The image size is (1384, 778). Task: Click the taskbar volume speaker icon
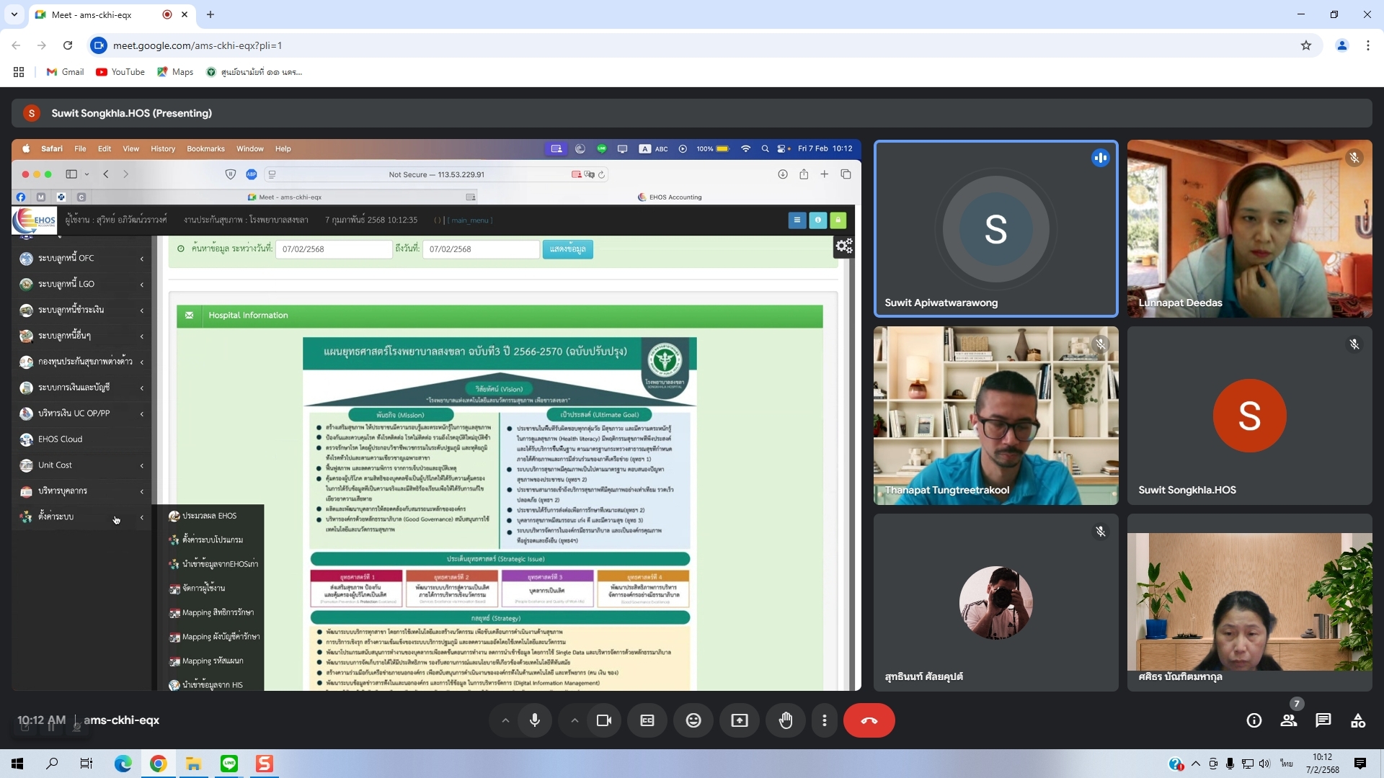click(1264, 764)
